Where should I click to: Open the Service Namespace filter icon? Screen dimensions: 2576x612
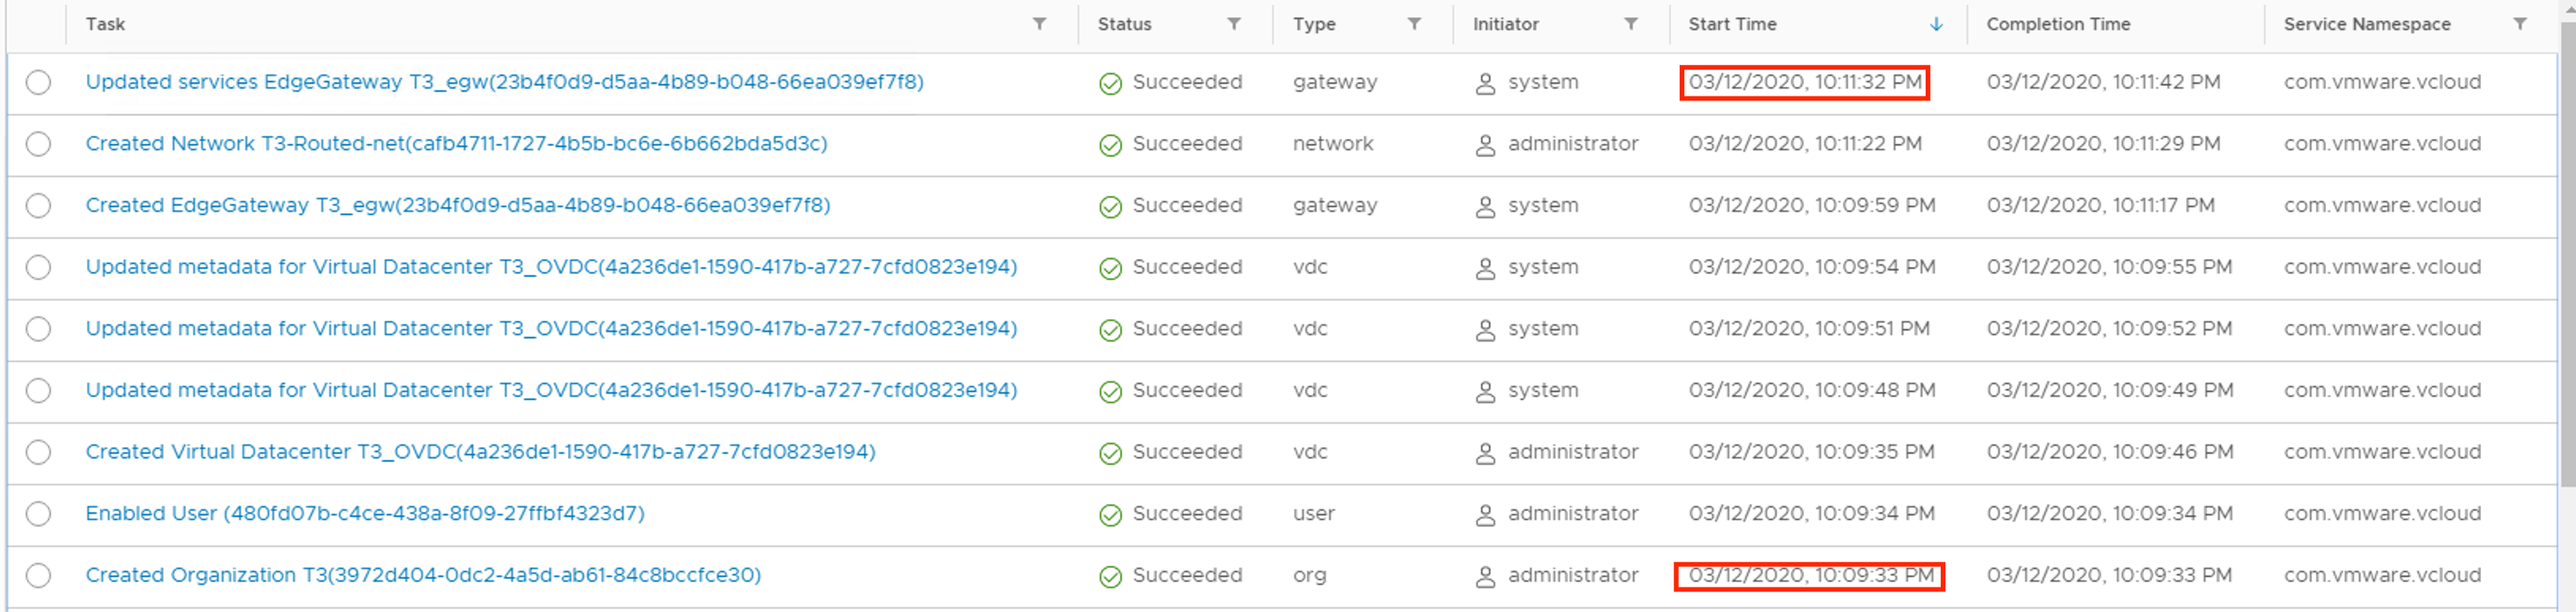(2520, 24)
